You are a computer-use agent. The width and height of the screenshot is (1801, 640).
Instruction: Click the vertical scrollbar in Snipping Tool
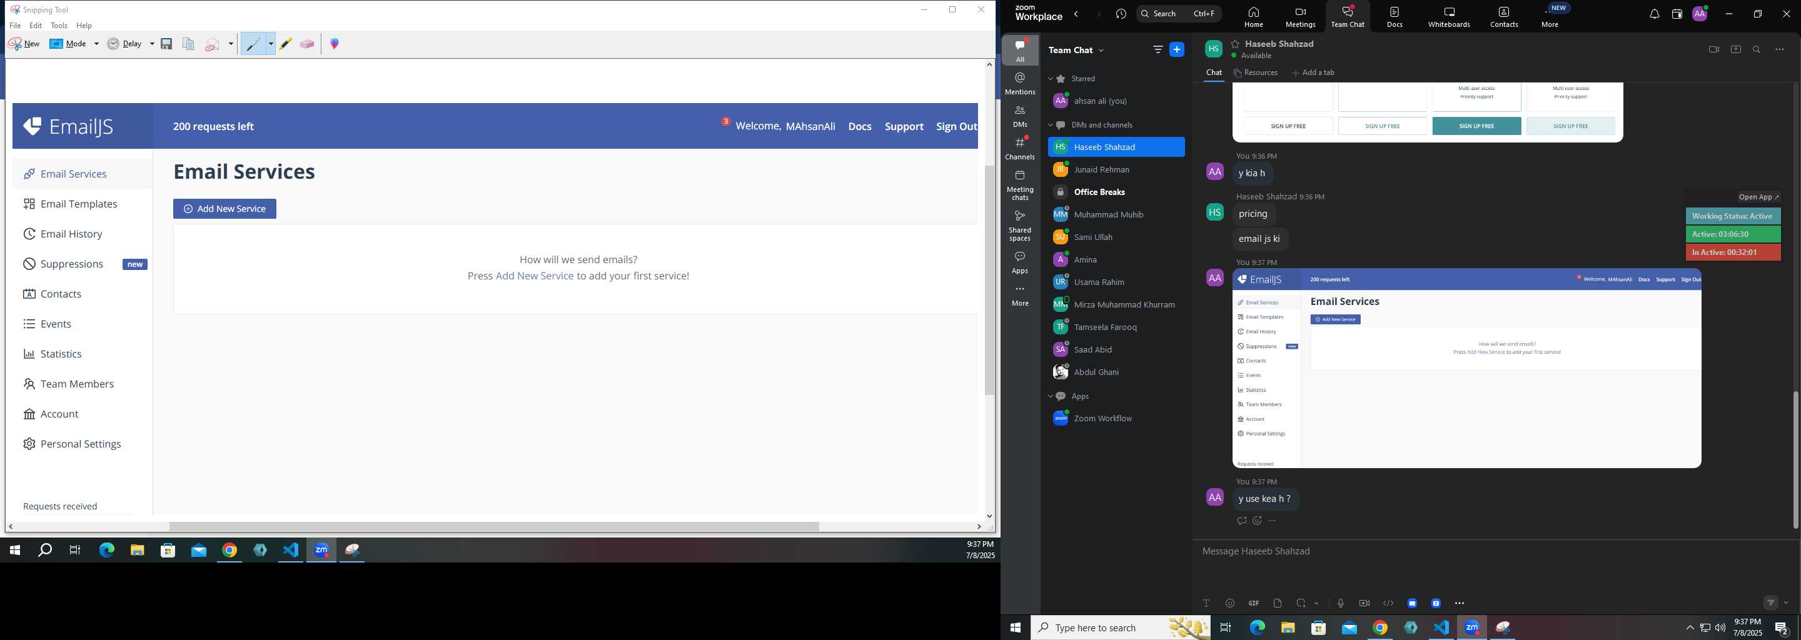pos(989,279)
